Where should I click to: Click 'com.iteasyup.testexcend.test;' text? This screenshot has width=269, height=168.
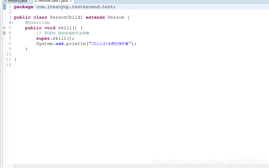click(76, 7)
